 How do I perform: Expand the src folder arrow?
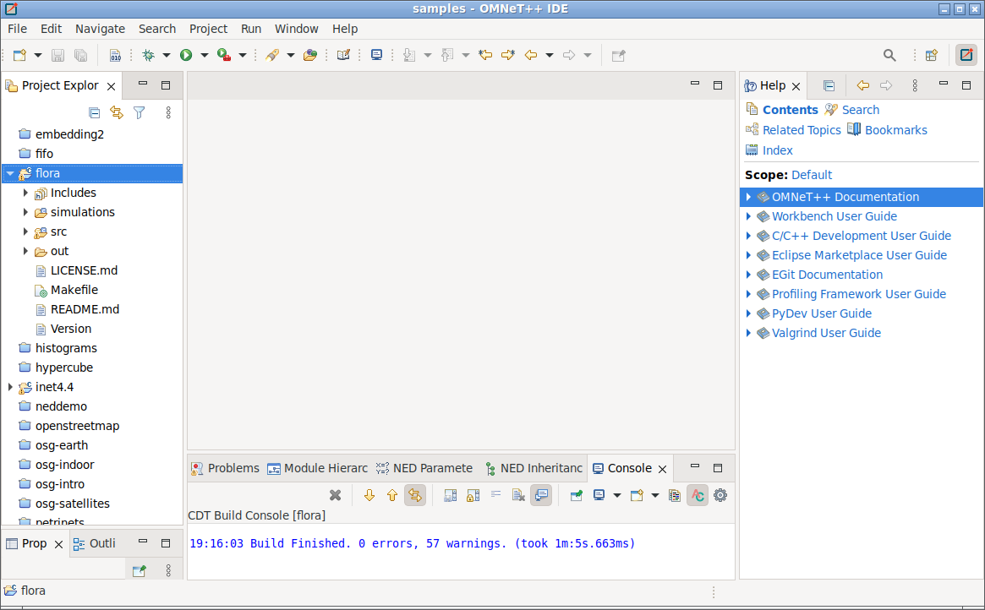point(25,231)
